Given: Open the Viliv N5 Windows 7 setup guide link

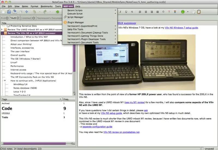Looking at the screenshot, I should point(181,28).
